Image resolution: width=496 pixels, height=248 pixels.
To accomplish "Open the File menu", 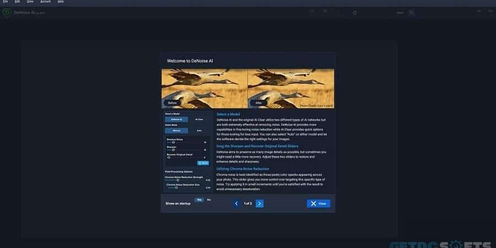I will (5, 2).
